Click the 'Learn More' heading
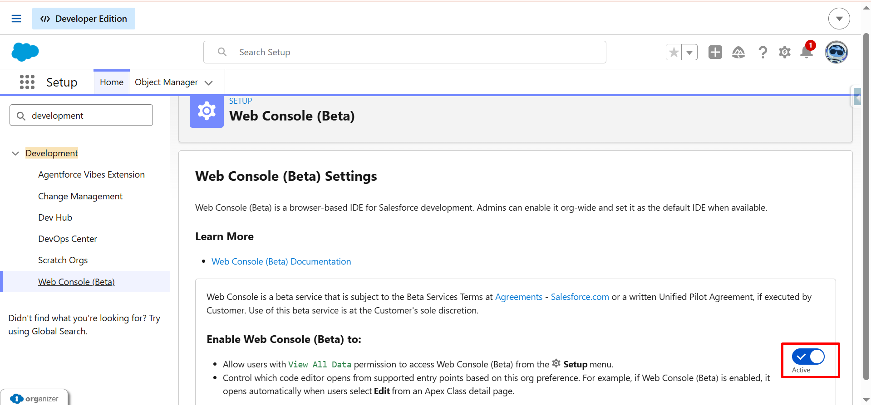 [x=224, y=236]
